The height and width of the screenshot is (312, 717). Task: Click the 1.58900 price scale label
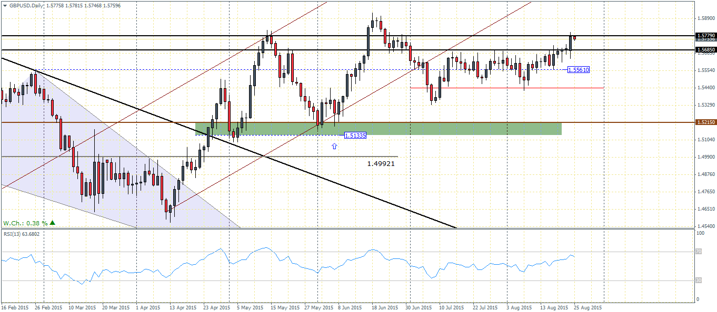(705, 18)
